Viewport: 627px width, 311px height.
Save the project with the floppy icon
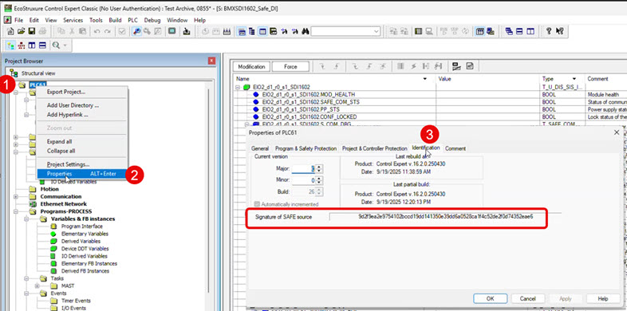tap(31, 31)
